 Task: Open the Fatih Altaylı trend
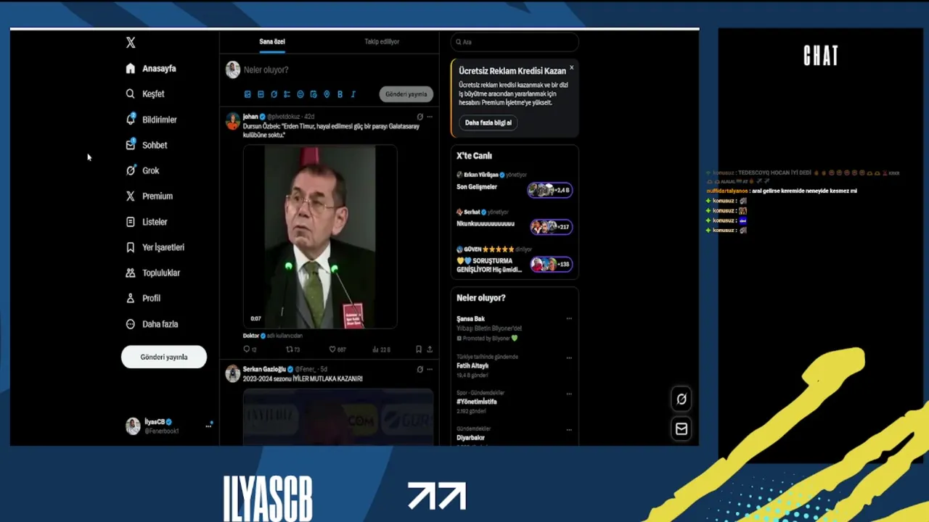pos(472,365)
